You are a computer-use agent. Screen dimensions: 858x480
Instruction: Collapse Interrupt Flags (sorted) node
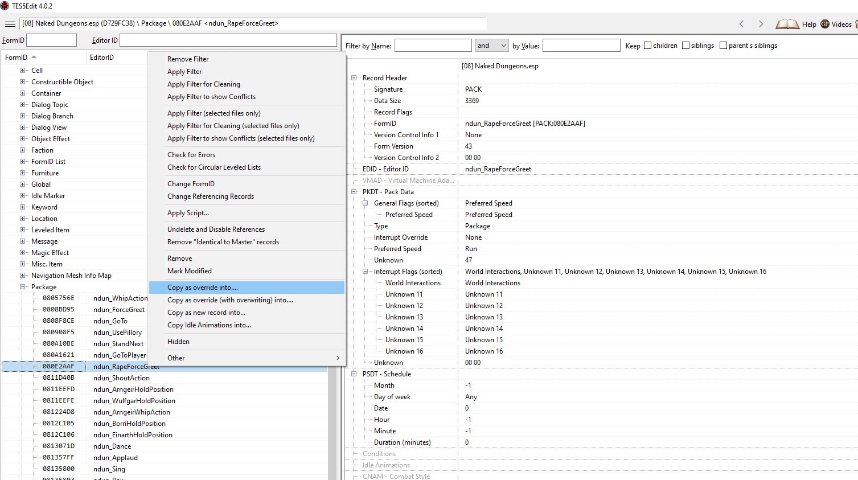366,272
